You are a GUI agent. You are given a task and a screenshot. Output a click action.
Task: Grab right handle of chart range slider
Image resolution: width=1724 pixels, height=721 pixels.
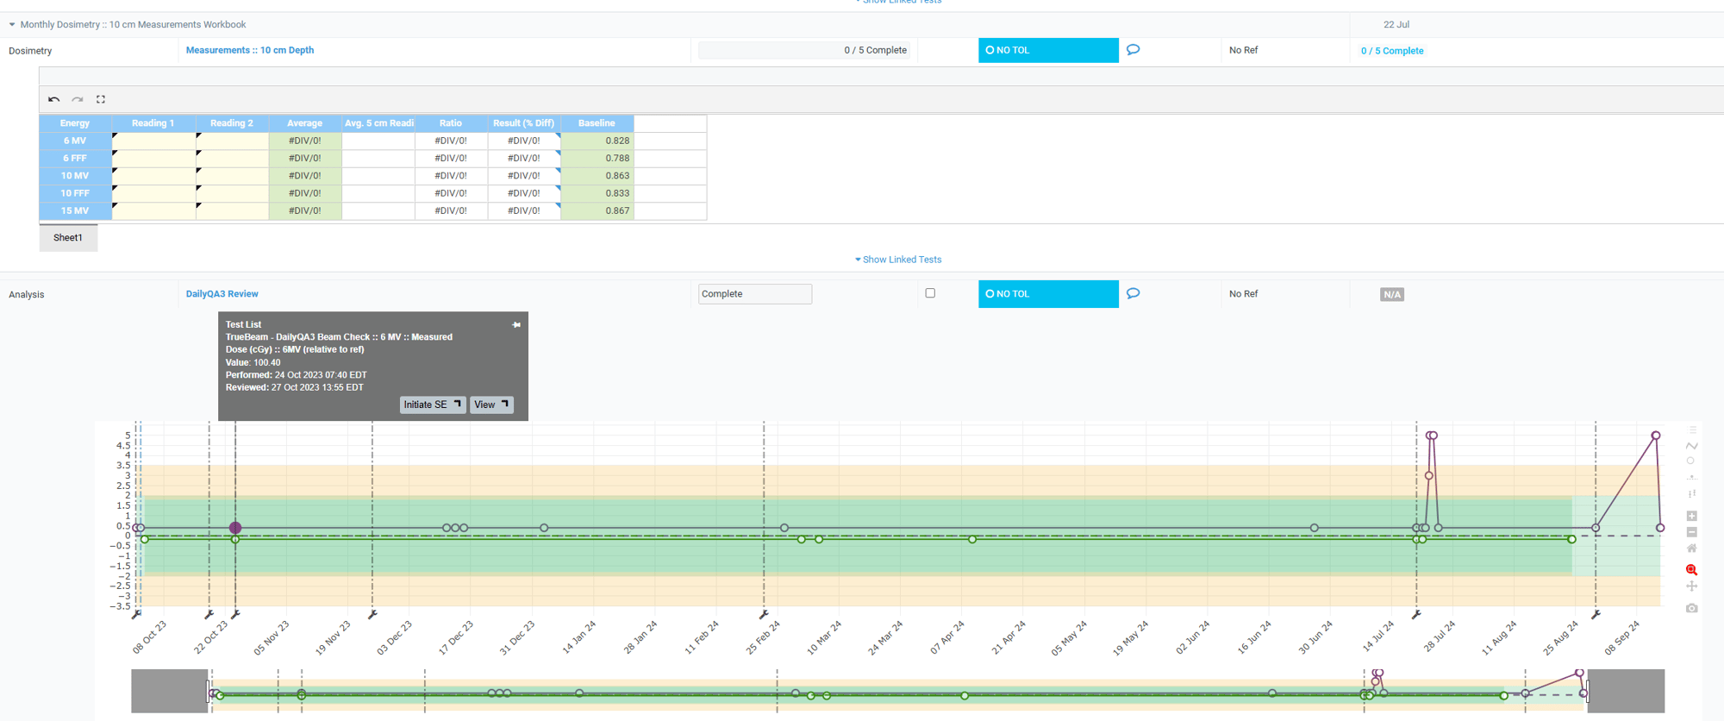[x=1588, y=691]
